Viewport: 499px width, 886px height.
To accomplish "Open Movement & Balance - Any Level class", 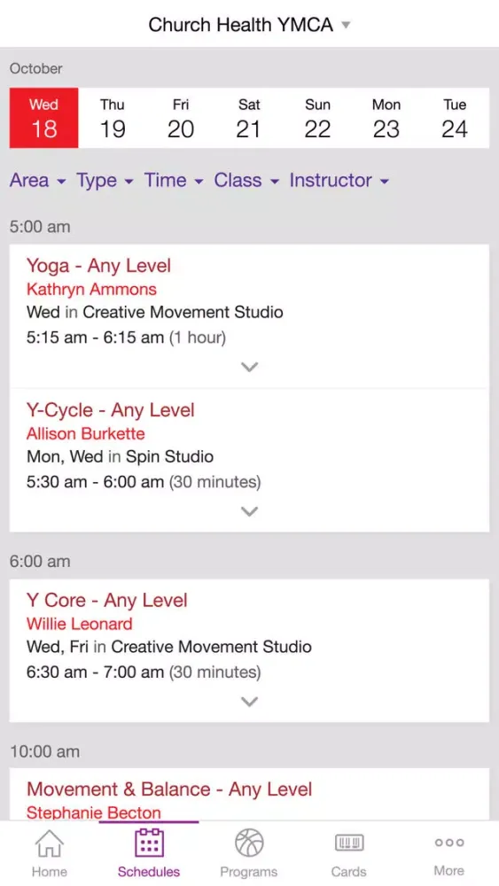I will (169, 789).
